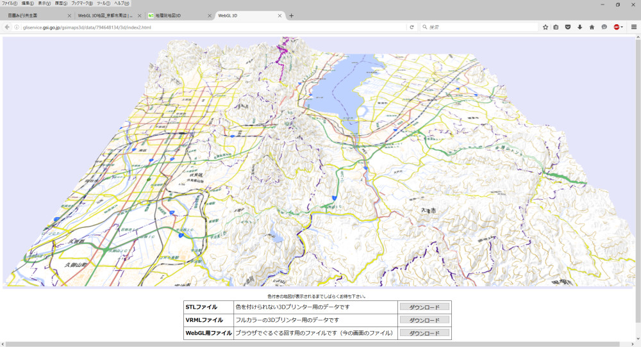Open the ファイル menu
Viewport: 641px width, 347px height.
coord(9,3)
